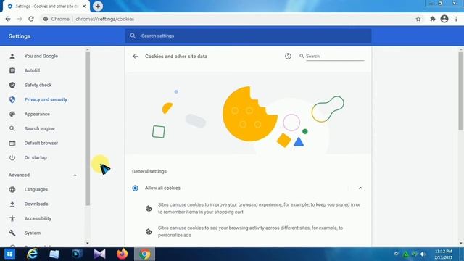Open You and Google settings
The height and width of the screenshot is (261, 464).
(x=41, y=56)
